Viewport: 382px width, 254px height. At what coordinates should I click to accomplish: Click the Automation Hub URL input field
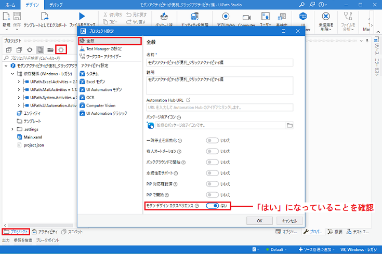coord(219,108)
